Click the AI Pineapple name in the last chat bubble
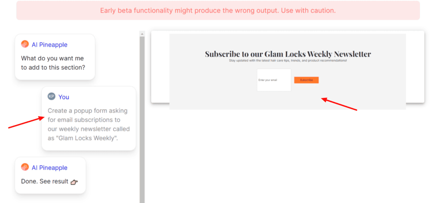 click(49, 168)
